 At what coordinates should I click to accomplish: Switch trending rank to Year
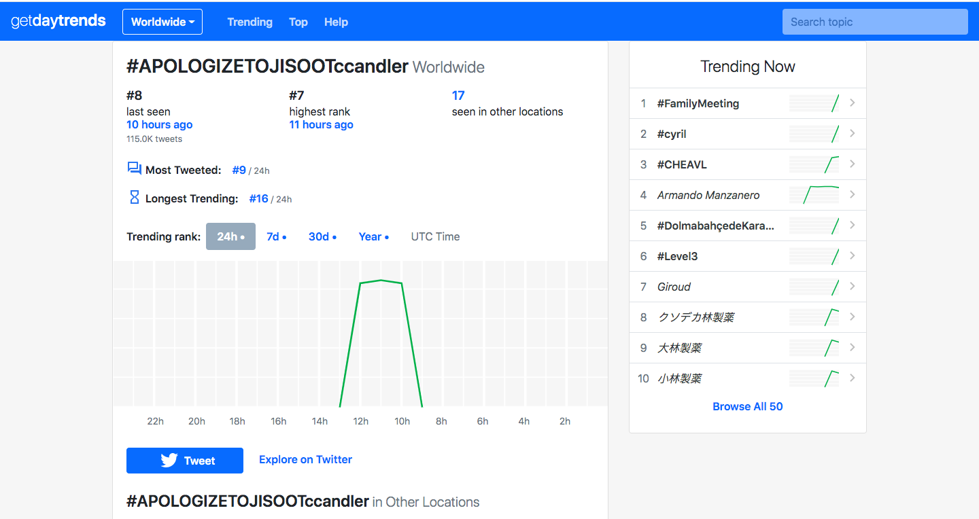tap(373, 236)
